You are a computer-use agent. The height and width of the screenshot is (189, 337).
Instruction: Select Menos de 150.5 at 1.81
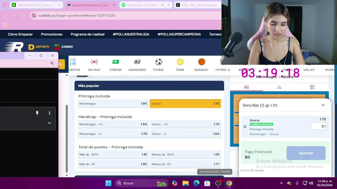pos(185,155)
